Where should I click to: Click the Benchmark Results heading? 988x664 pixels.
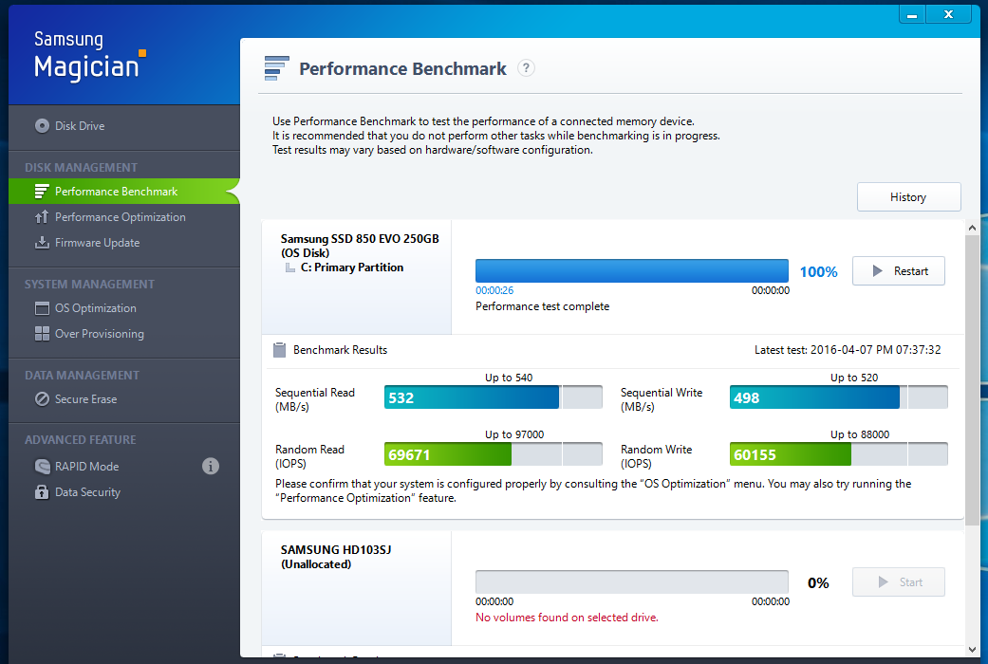pos(341,350)
